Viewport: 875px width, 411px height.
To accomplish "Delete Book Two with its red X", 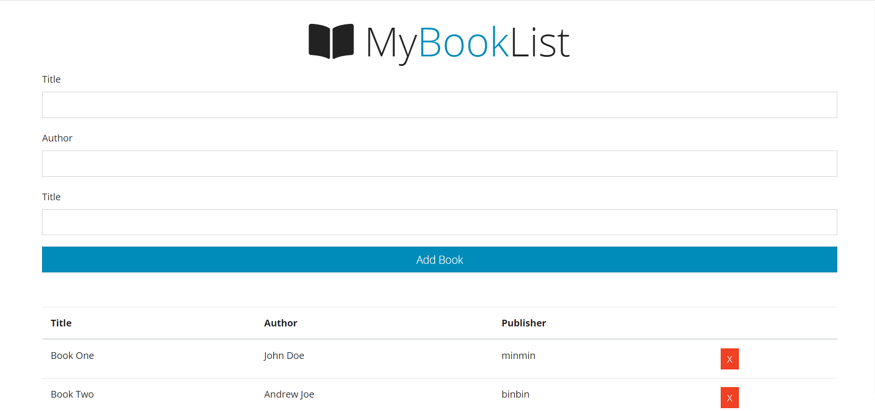I will (729, 398).
